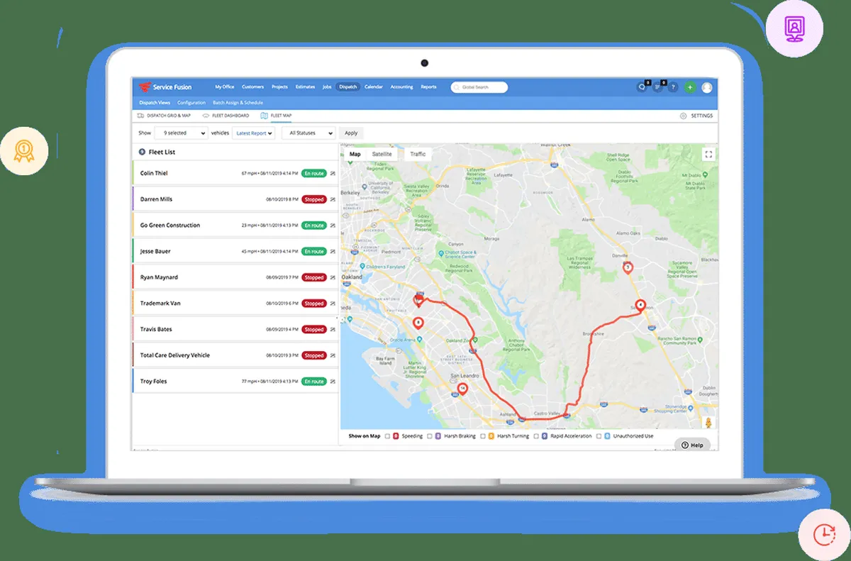The height and width of the screenshot is (561, 851).
Task: Toggle fullscreen map view
Action: (708, 155)
